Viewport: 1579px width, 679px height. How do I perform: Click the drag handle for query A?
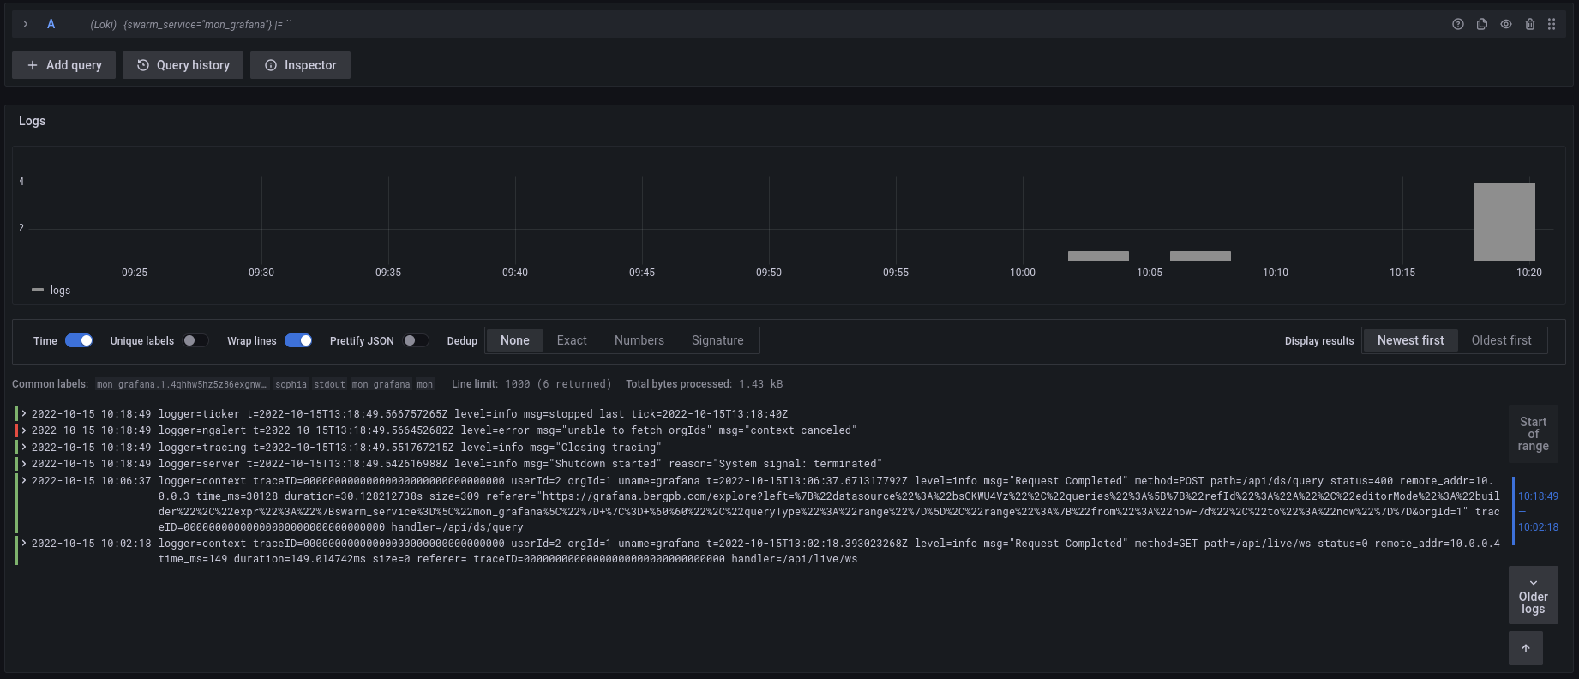[x=1552, y=24]
